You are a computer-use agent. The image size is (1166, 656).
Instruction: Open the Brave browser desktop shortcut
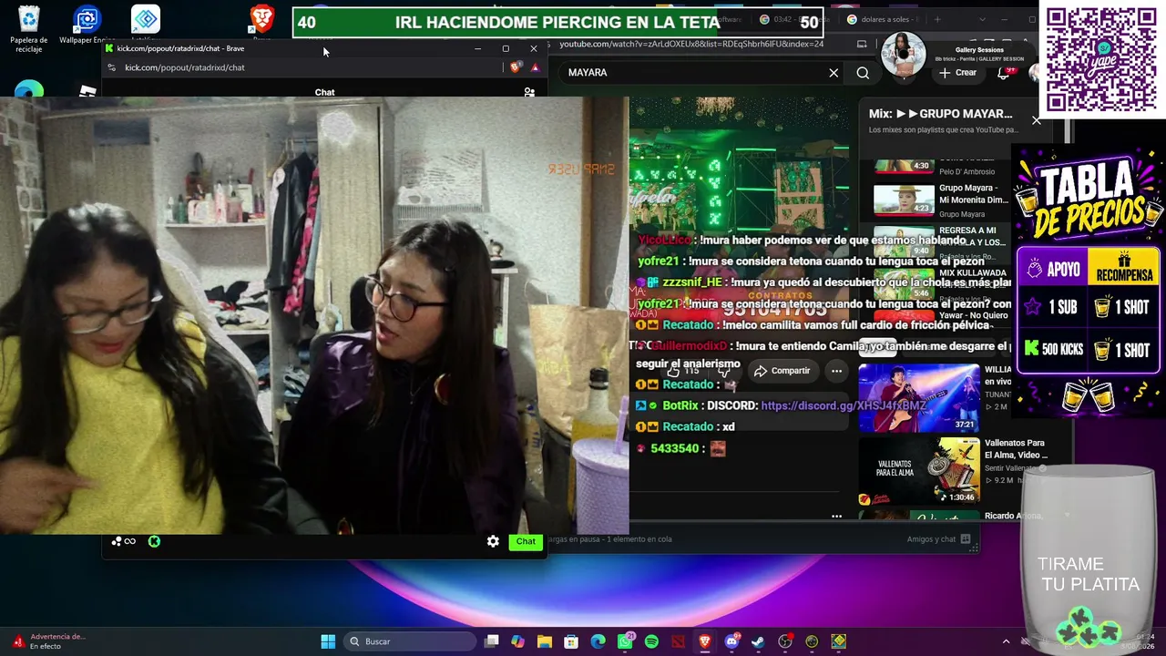(261, 20)
